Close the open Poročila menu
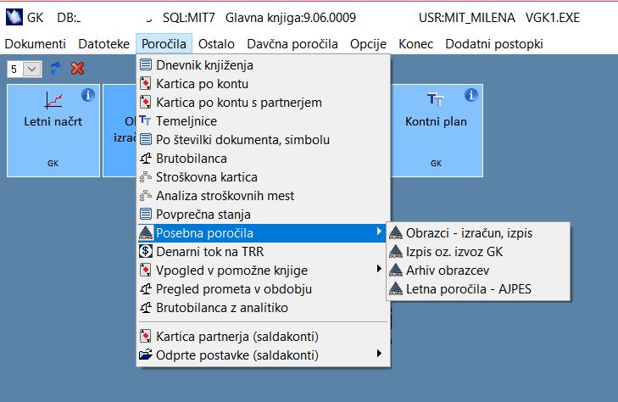 pos(164,44)
